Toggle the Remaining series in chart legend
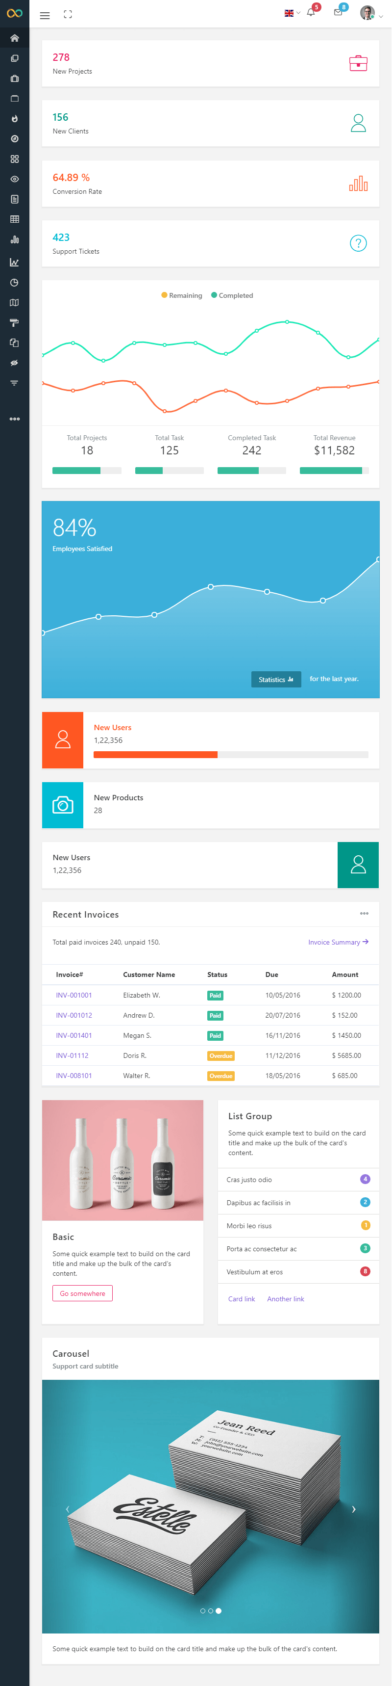Screen dimensions: 392x1686 [182, 295]
